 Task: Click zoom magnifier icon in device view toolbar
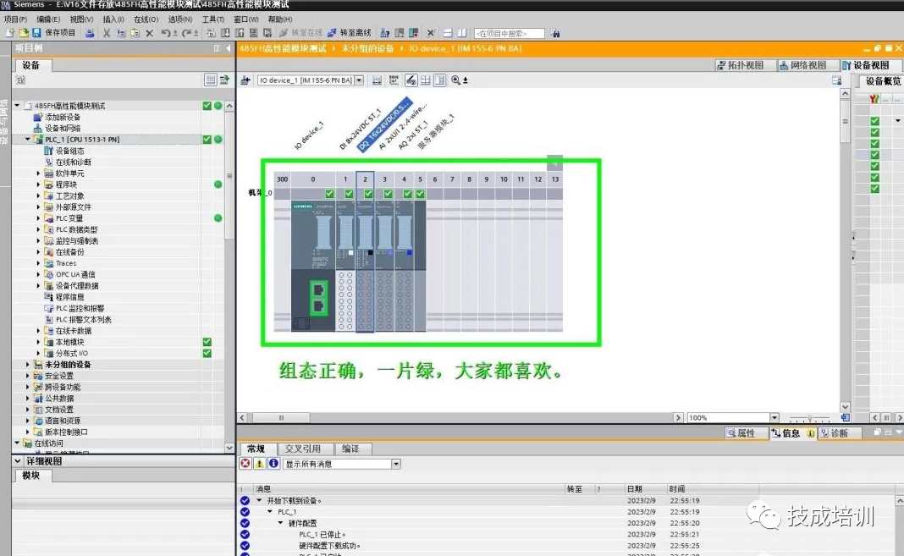(456, 80)
